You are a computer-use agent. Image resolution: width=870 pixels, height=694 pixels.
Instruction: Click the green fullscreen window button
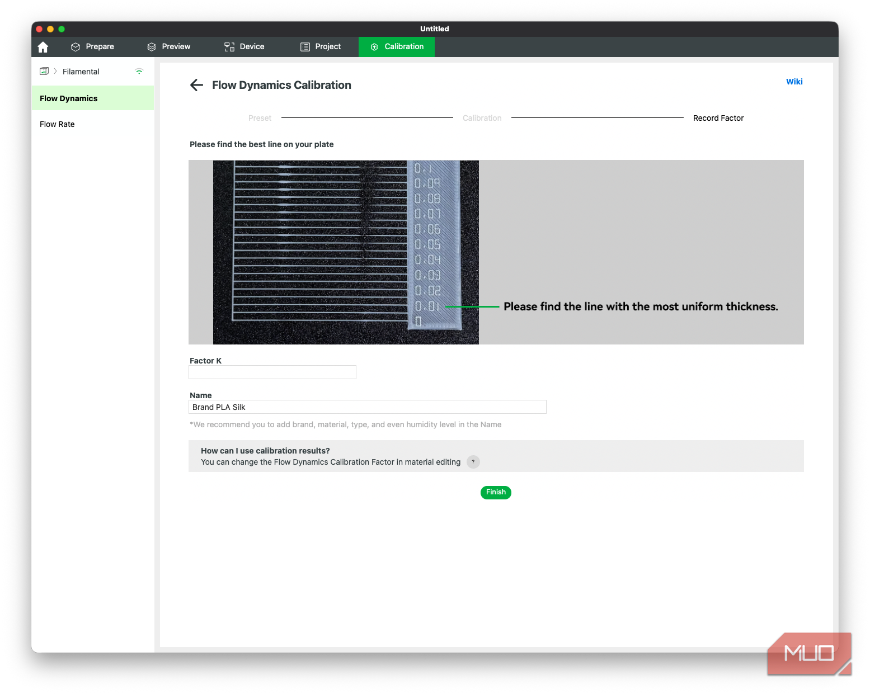pos(62,29)
